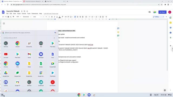Click the blue Share button
The height and width of the screenshot is (97, 173).
click(x=162, y=12)
